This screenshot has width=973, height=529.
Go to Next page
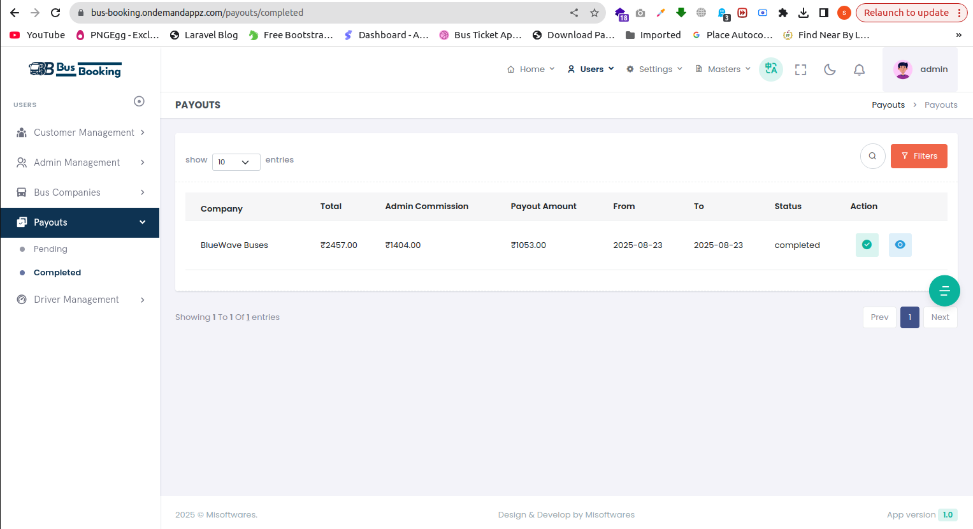click(941, 317)
